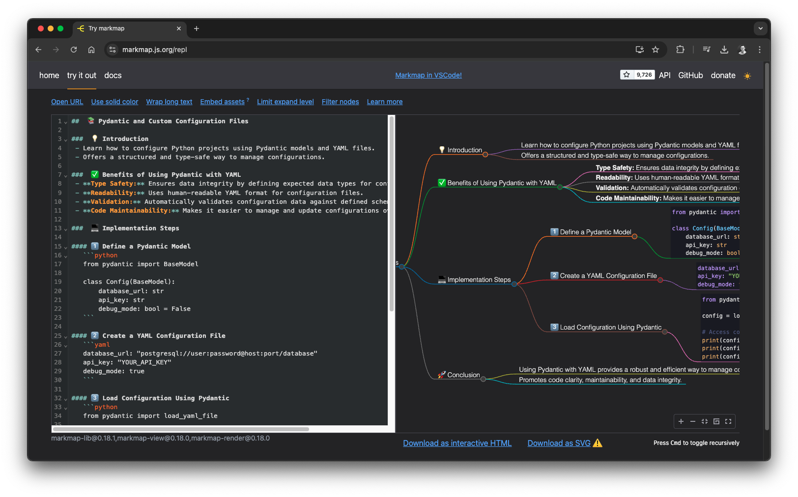Open Chrome's downloads icon
This screenshot has height=497, width=798.
click(724, 50)
